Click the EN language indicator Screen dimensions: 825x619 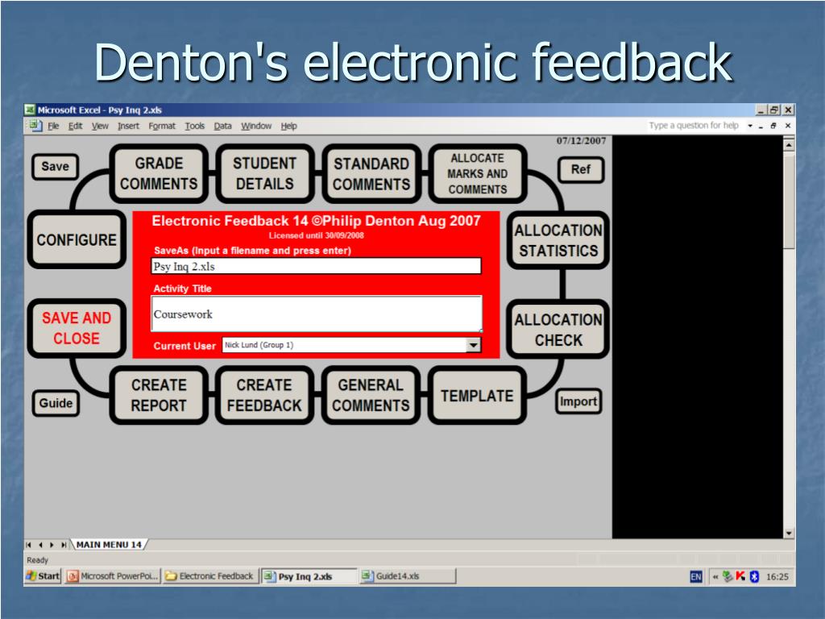(695, 577)
